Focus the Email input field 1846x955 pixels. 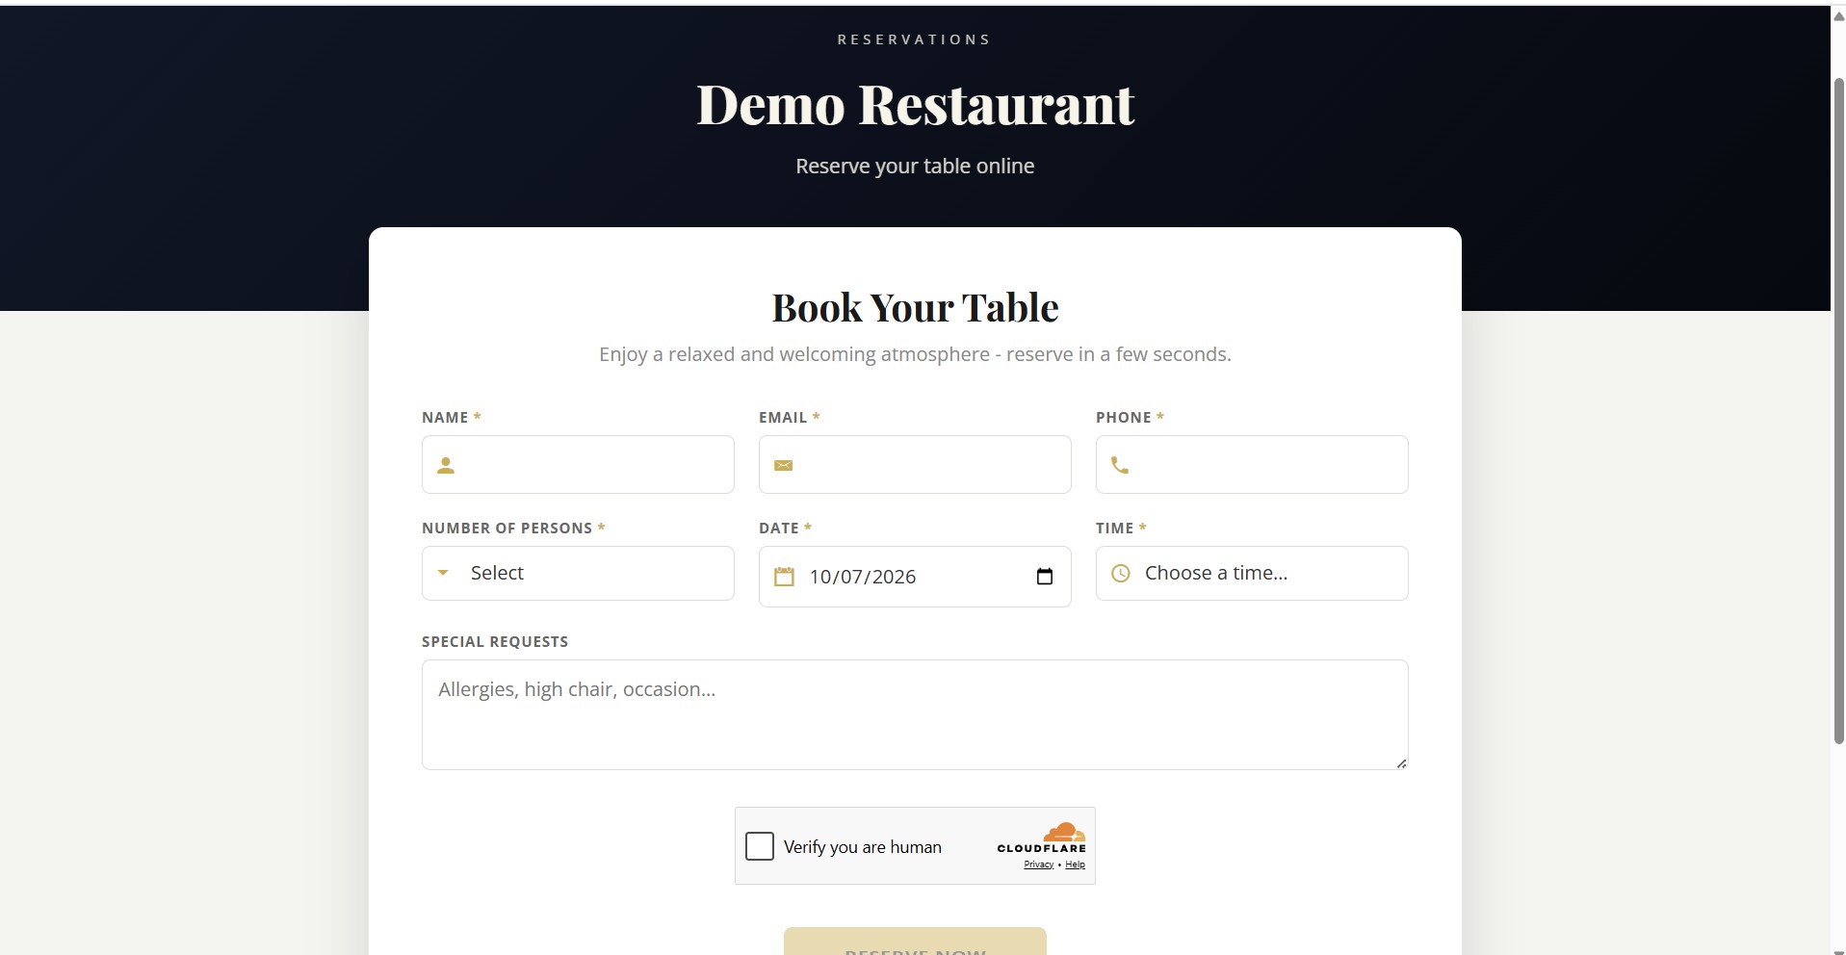(x=915, y=465)
